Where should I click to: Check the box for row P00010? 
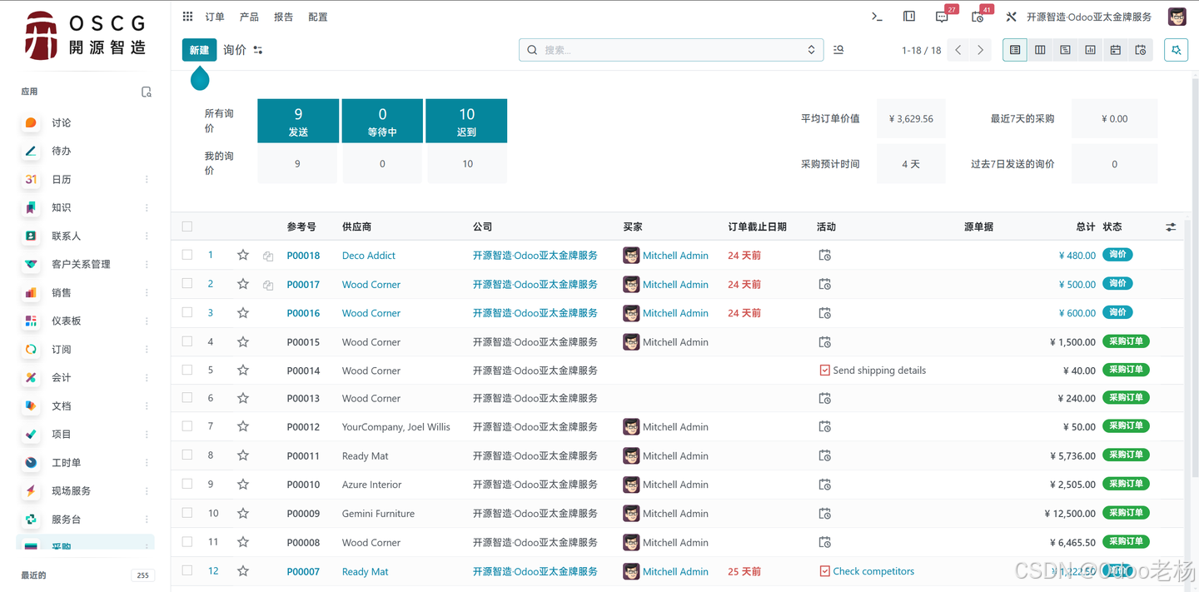tap(187, 484)
